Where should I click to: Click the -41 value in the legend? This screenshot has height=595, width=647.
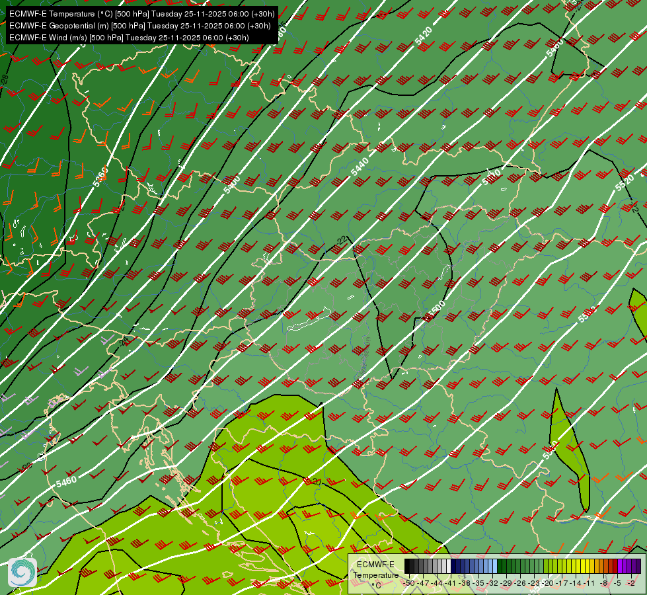point(450,583)
